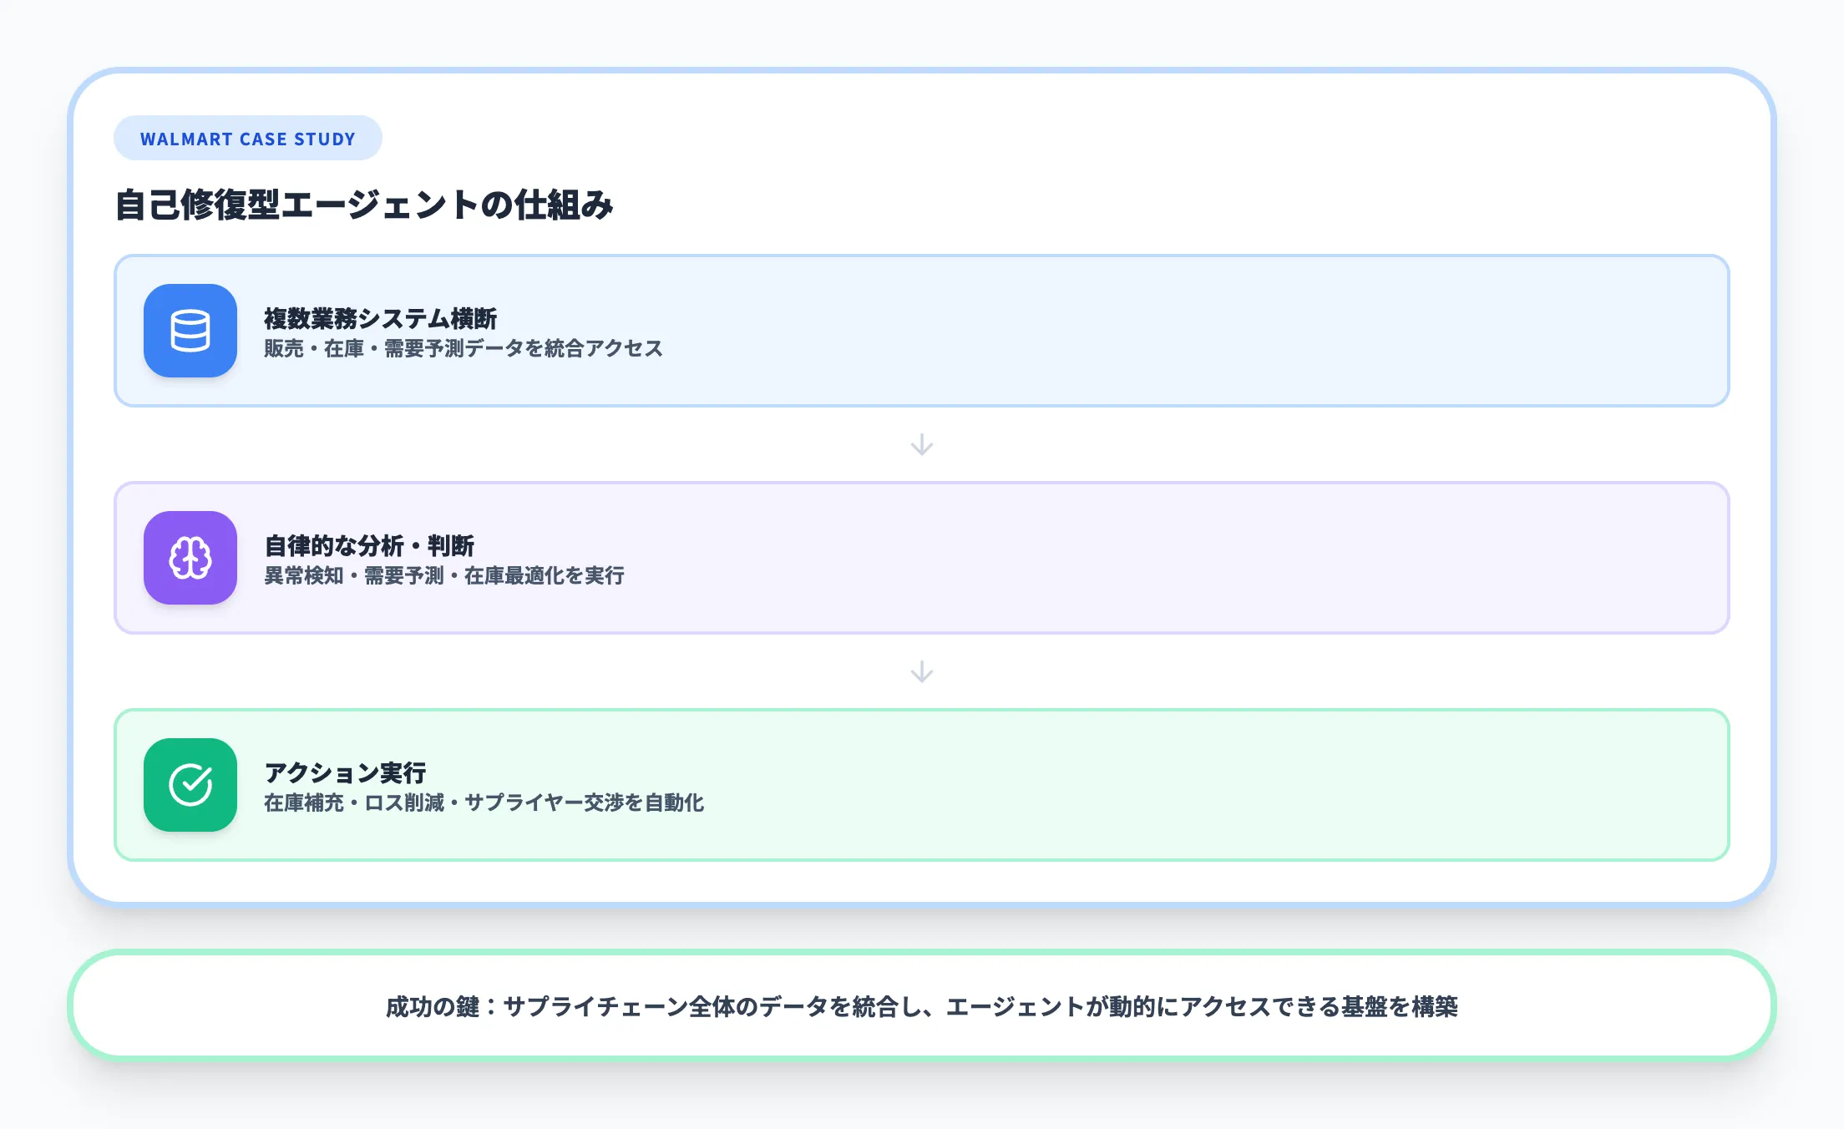
Task: Click the green checkmark circle icon
Action: (x=190, y=785)
